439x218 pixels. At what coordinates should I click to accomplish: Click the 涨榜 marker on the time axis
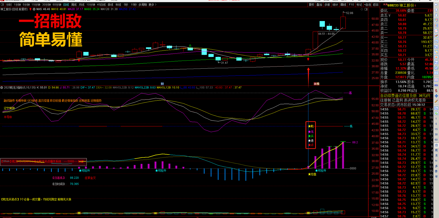(316, 84)
